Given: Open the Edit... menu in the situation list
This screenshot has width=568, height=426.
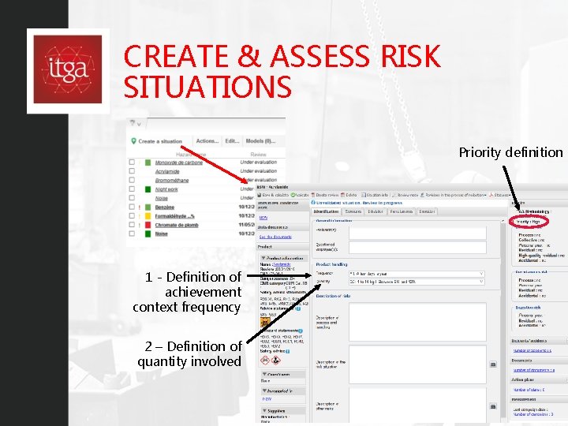Looking at the screenshot, I should tap(232, 141).
